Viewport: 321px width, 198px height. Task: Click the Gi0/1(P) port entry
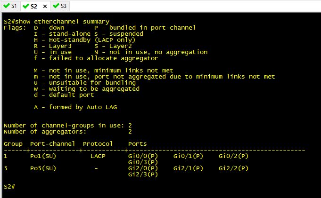[x=188, y=156]
